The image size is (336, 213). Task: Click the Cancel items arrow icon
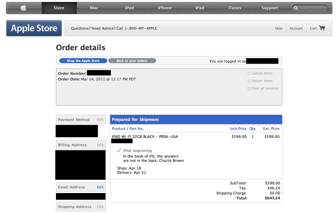click(x=249, y=73)
